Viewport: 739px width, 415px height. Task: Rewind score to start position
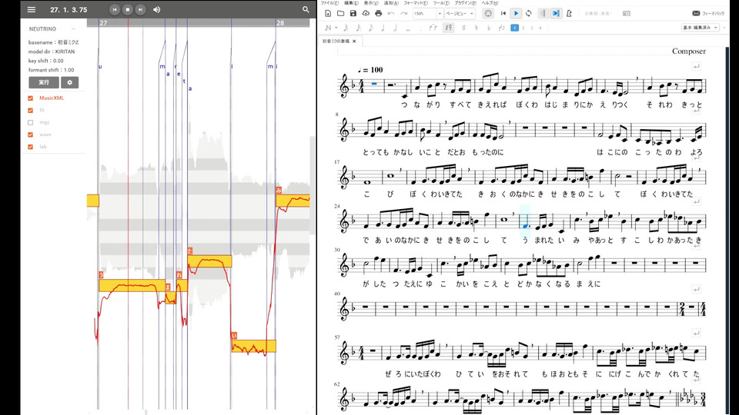click(503, 14)
